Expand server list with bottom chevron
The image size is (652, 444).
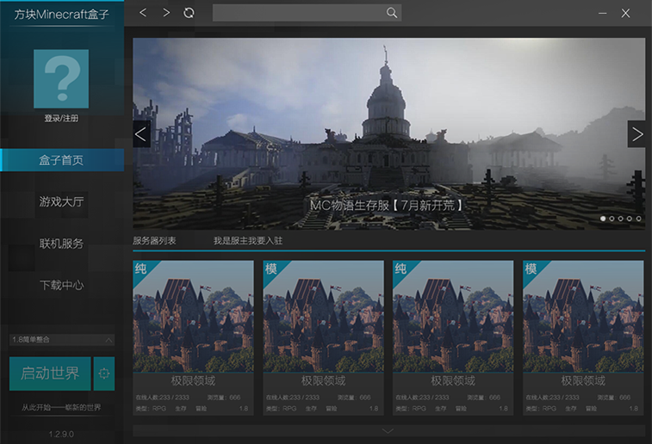[388, 431]
